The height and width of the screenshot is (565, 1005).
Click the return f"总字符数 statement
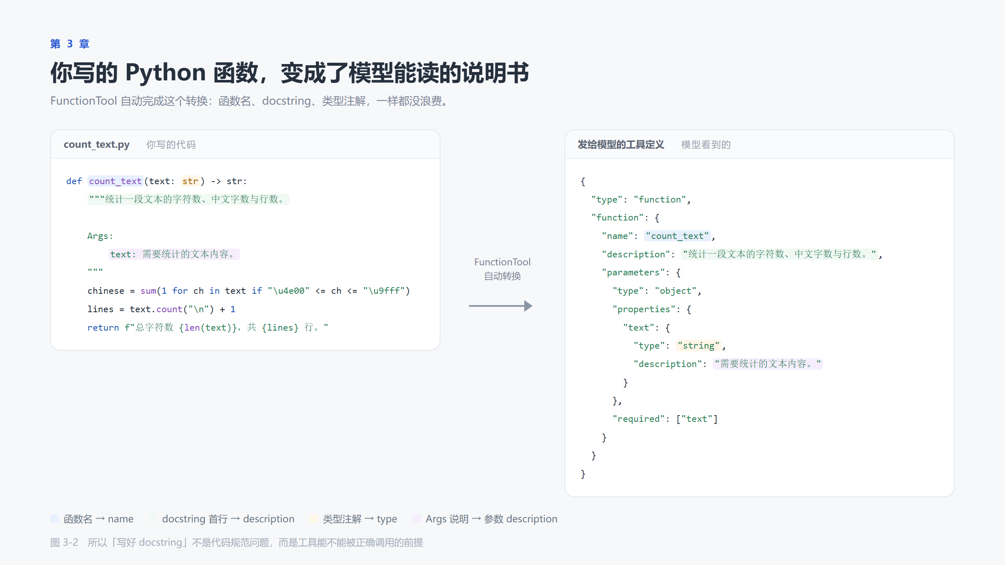pos(208,327)
